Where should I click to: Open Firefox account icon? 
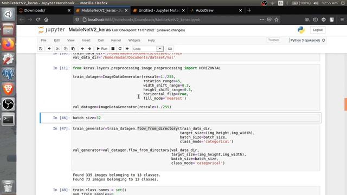click(324, 19)
